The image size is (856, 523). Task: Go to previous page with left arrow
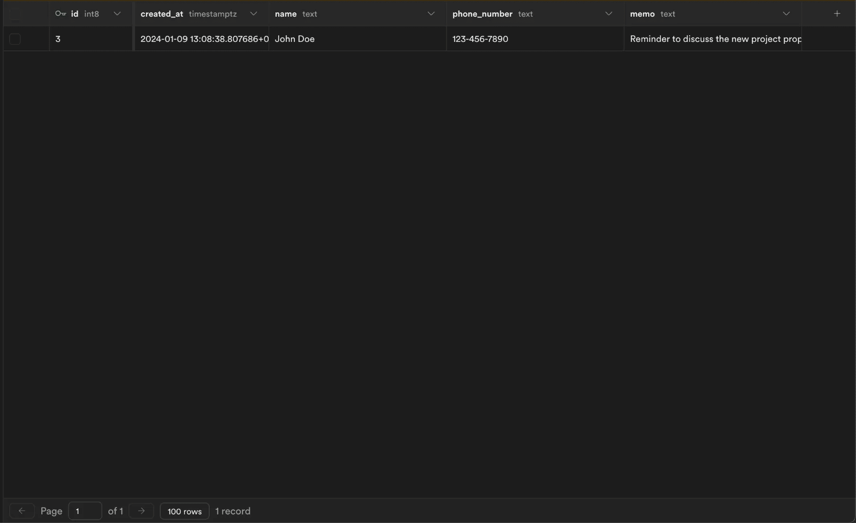click(22, 511)
